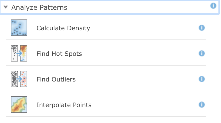Click the blue arrow in Find Outliers icon
Viewport: 221px width, 123px height.
(x=19, y=79)
